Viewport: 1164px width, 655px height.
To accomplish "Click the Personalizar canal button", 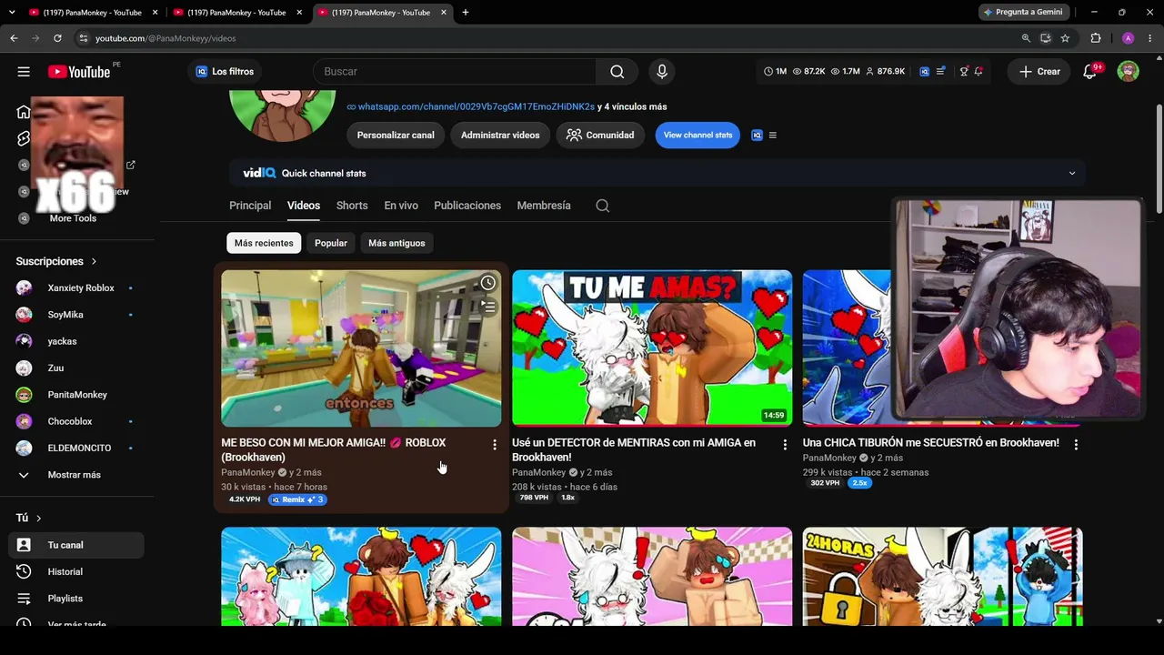I will coord(396,136).
